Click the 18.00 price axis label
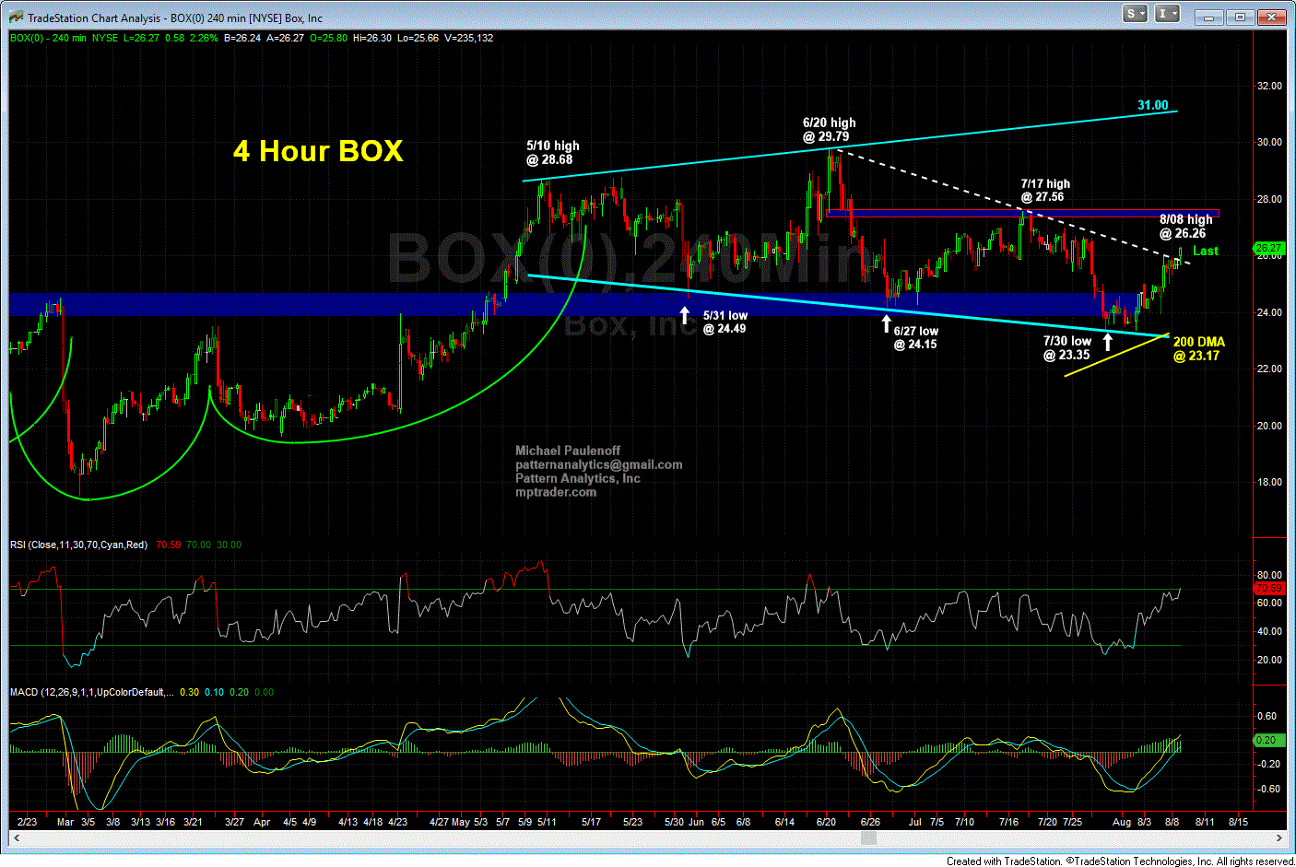The width and height of the screenshot is (1296, 867). click(1269, 482)
